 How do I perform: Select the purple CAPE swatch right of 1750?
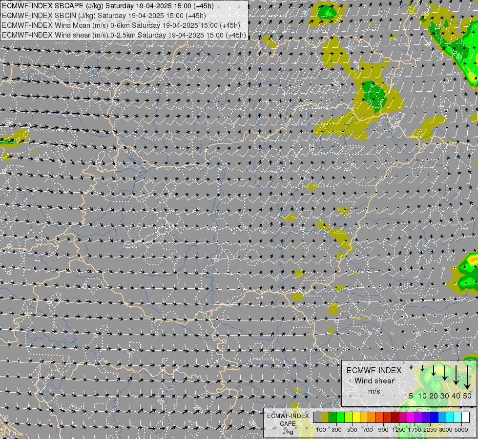point(419,417)
